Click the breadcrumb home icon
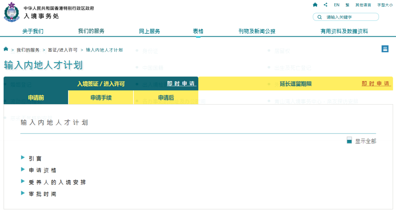This screenshot has height=212, width=396. point(6,49)
